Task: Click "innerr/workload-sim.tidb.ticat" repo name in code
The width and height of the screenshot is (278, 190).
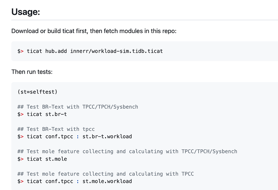Action: coord(116,51)
